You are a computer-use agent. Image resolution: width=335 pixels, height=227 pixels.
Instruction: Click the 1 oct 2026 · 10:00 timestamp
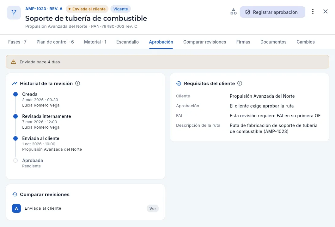click(x=39, y=144)
